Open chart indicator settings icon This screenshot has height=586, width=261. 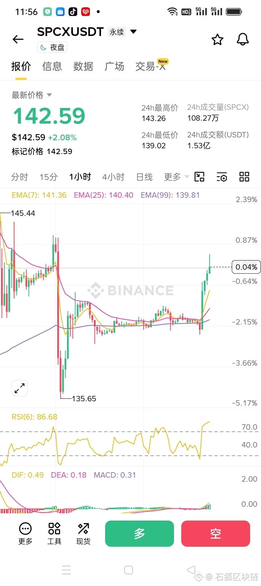coord(222,177)
